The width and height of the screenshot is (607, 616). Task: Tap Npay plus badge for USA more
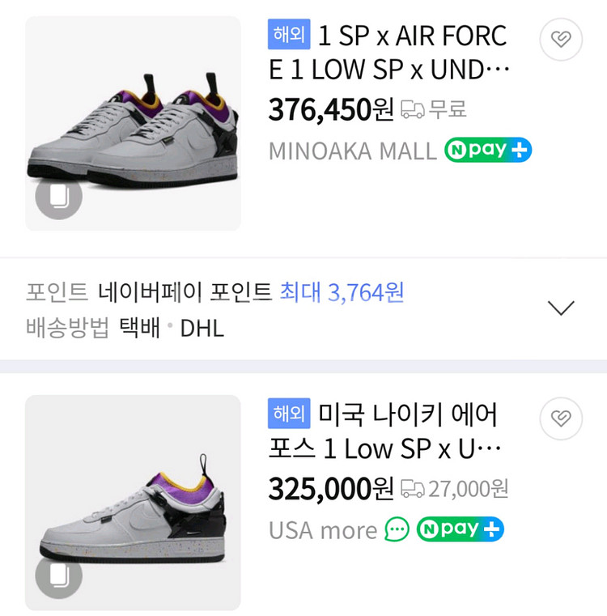[460, 529]
